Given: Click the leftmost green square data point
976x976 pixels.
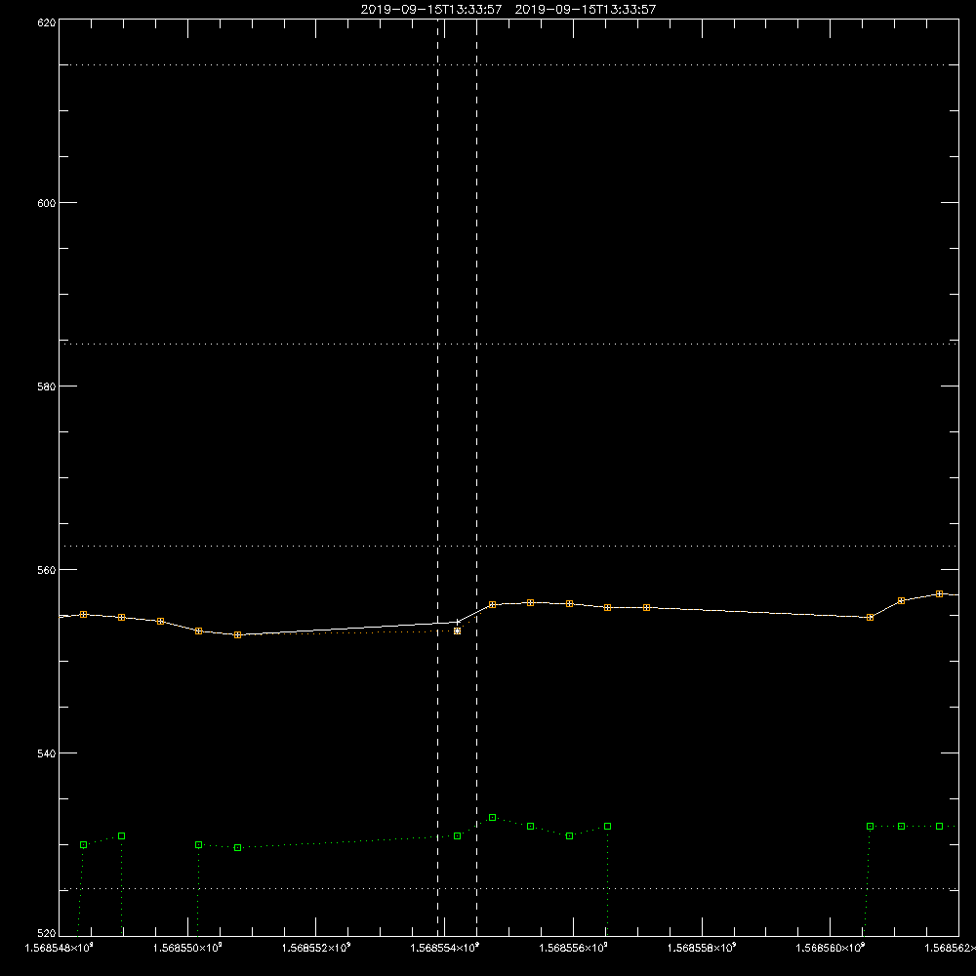Looking at the screenshot, I should (x=83, y=844).
